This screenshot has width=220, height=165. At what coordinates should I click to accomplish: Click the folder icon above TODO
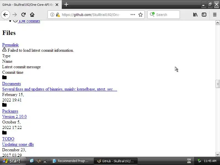click(x=4, y=133)
